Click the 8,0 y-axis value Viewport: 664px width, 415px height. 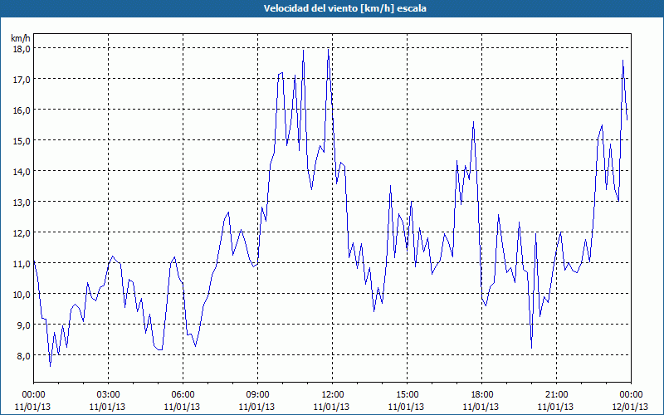click(x=24, y=356)
